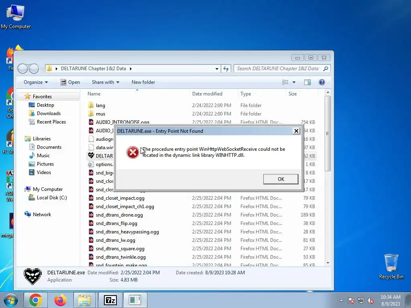Select Network in the navigation pane

(x=42, y=214)
